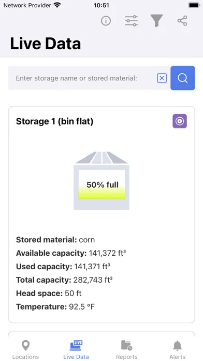Select the Live Data tab
The height and width of the screenshot is (361, 203).
click(x=76, y=350)
